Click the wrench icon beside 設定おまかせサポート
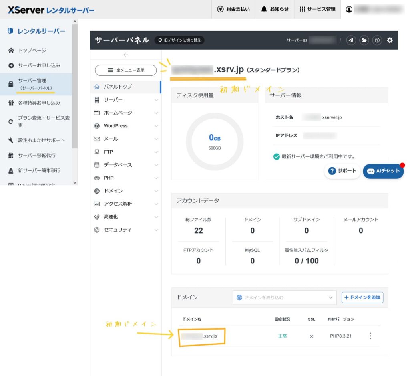410x376 pixels. [x=11, y=140]
